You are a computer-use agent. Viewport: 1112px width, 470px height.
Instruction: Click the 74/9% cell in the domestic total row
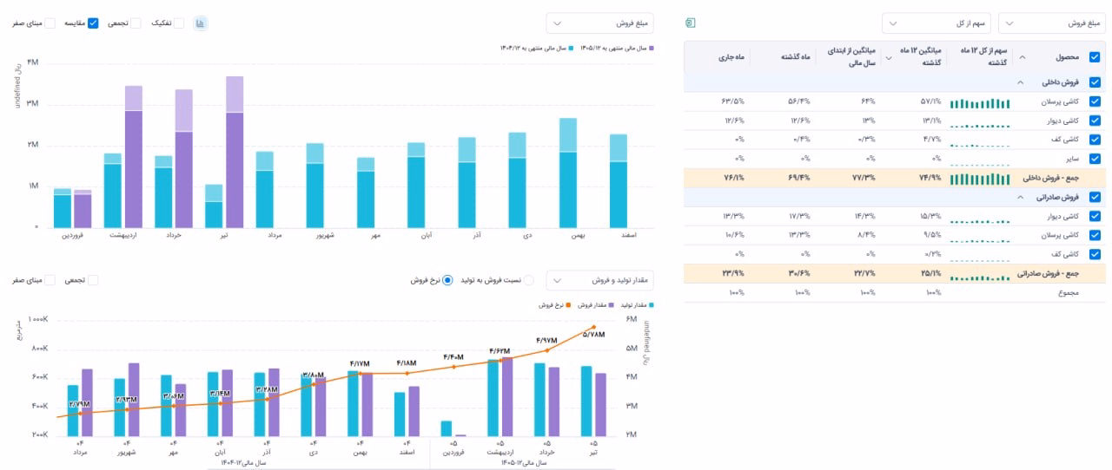[x=930, y=178]
